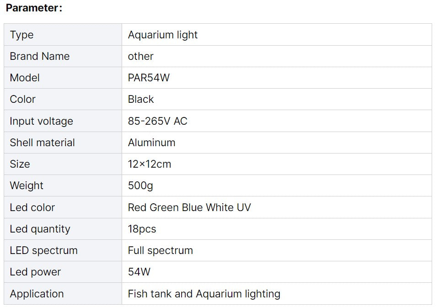Image resolution: width=439 pixels, height=307 pixels.
Task: Select the "Aquarium light" type value
Action: (x=163, y=35)
